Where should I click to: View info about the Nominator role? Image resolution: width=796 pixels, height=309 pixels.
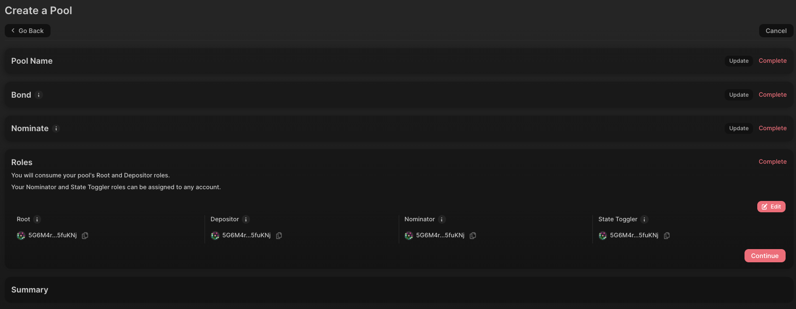click(442, 219)
